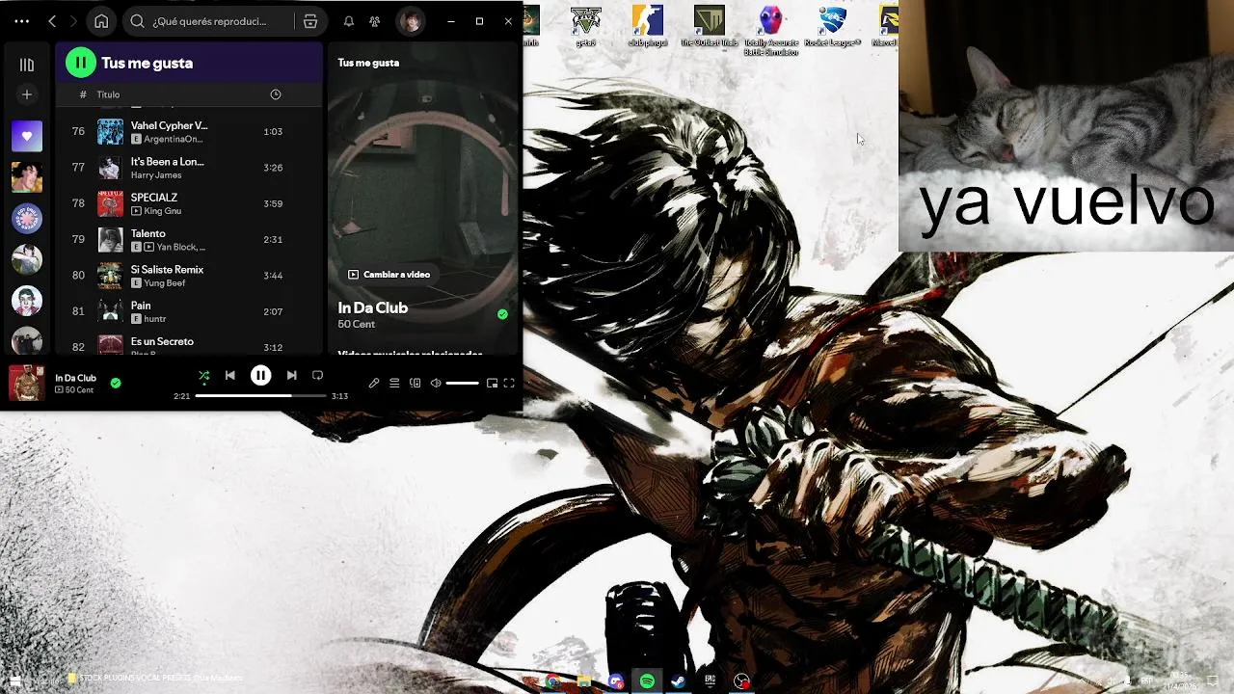Open Tus me gusta header in right panel
1234x694 pixels.
point(368,63)
